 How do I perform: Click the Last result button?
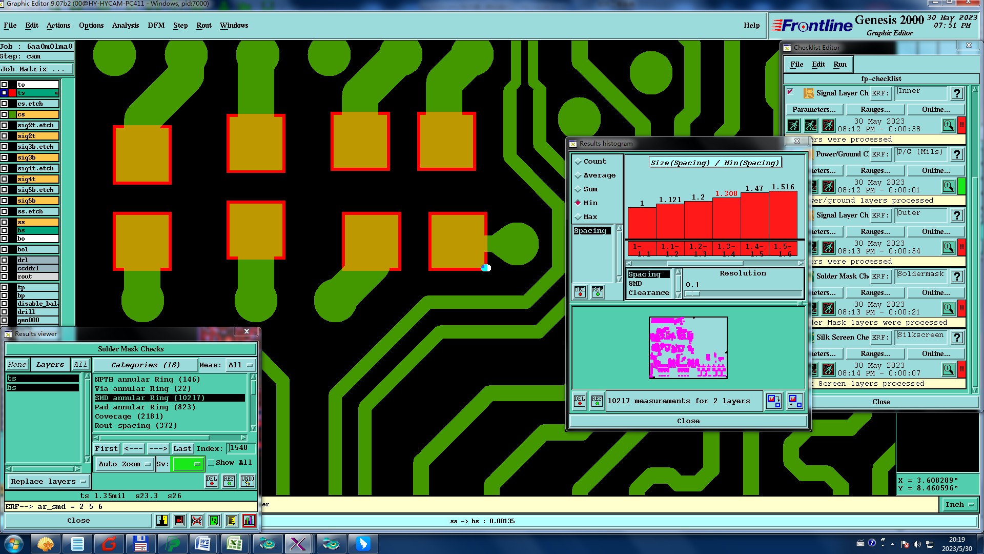[182, 448]
